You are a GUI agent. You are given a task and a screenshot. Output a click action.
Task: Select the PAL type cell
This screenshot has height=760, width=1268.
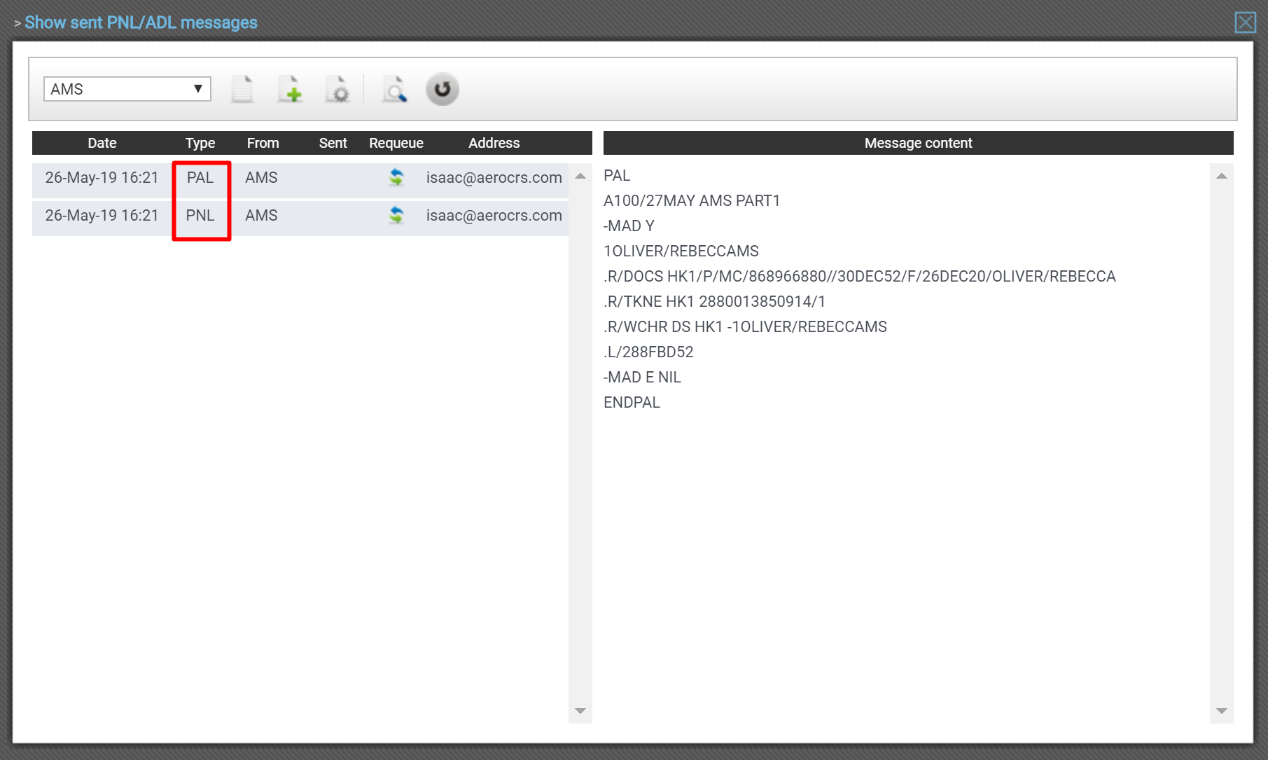coord(200,178)
